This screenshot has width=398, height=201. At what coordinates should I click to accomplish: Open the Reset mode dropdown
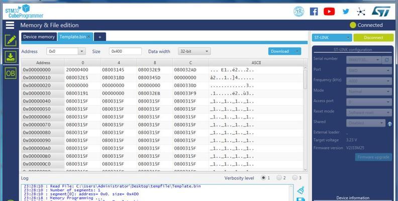pyautogui.click(x=369, y=113)
